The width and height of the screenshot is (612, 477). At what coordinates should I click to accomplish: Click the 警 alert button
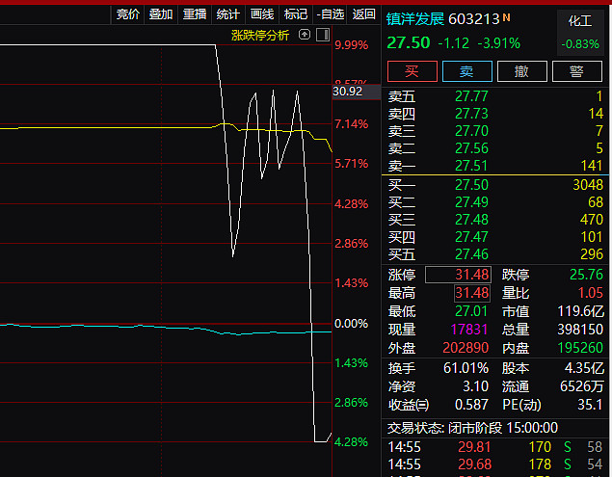[x=577, y=71]
